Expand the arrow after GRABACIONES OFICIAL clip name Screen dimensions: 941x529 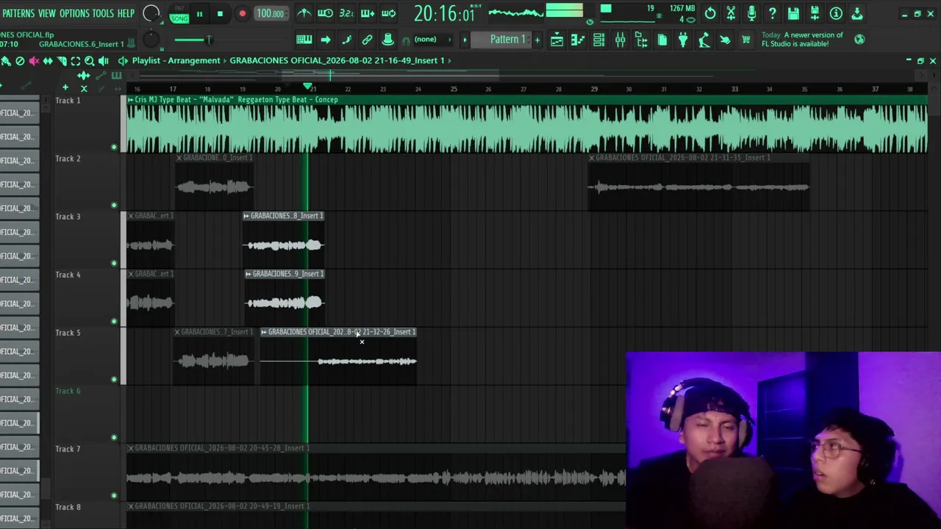tap(450, 61)
